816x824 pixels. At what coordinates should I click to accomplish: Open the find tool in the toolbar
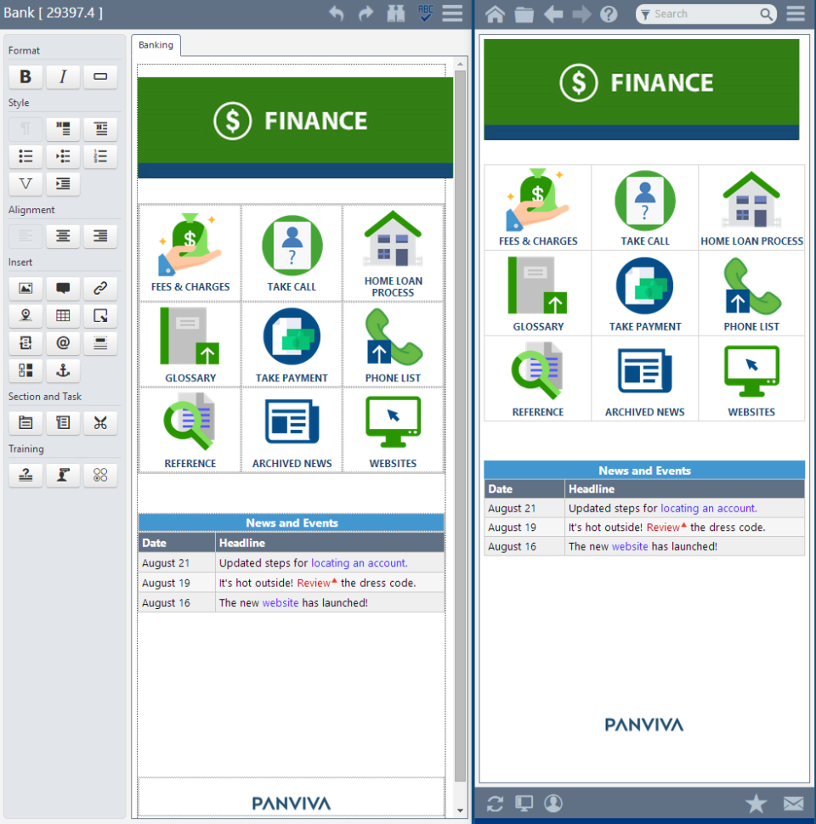[x=395, y=14]
